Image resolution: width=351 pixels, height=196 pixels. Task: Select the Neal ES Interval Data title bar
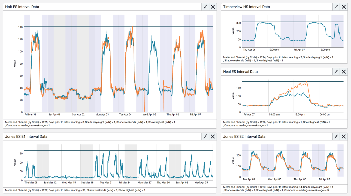coord(240,72)
